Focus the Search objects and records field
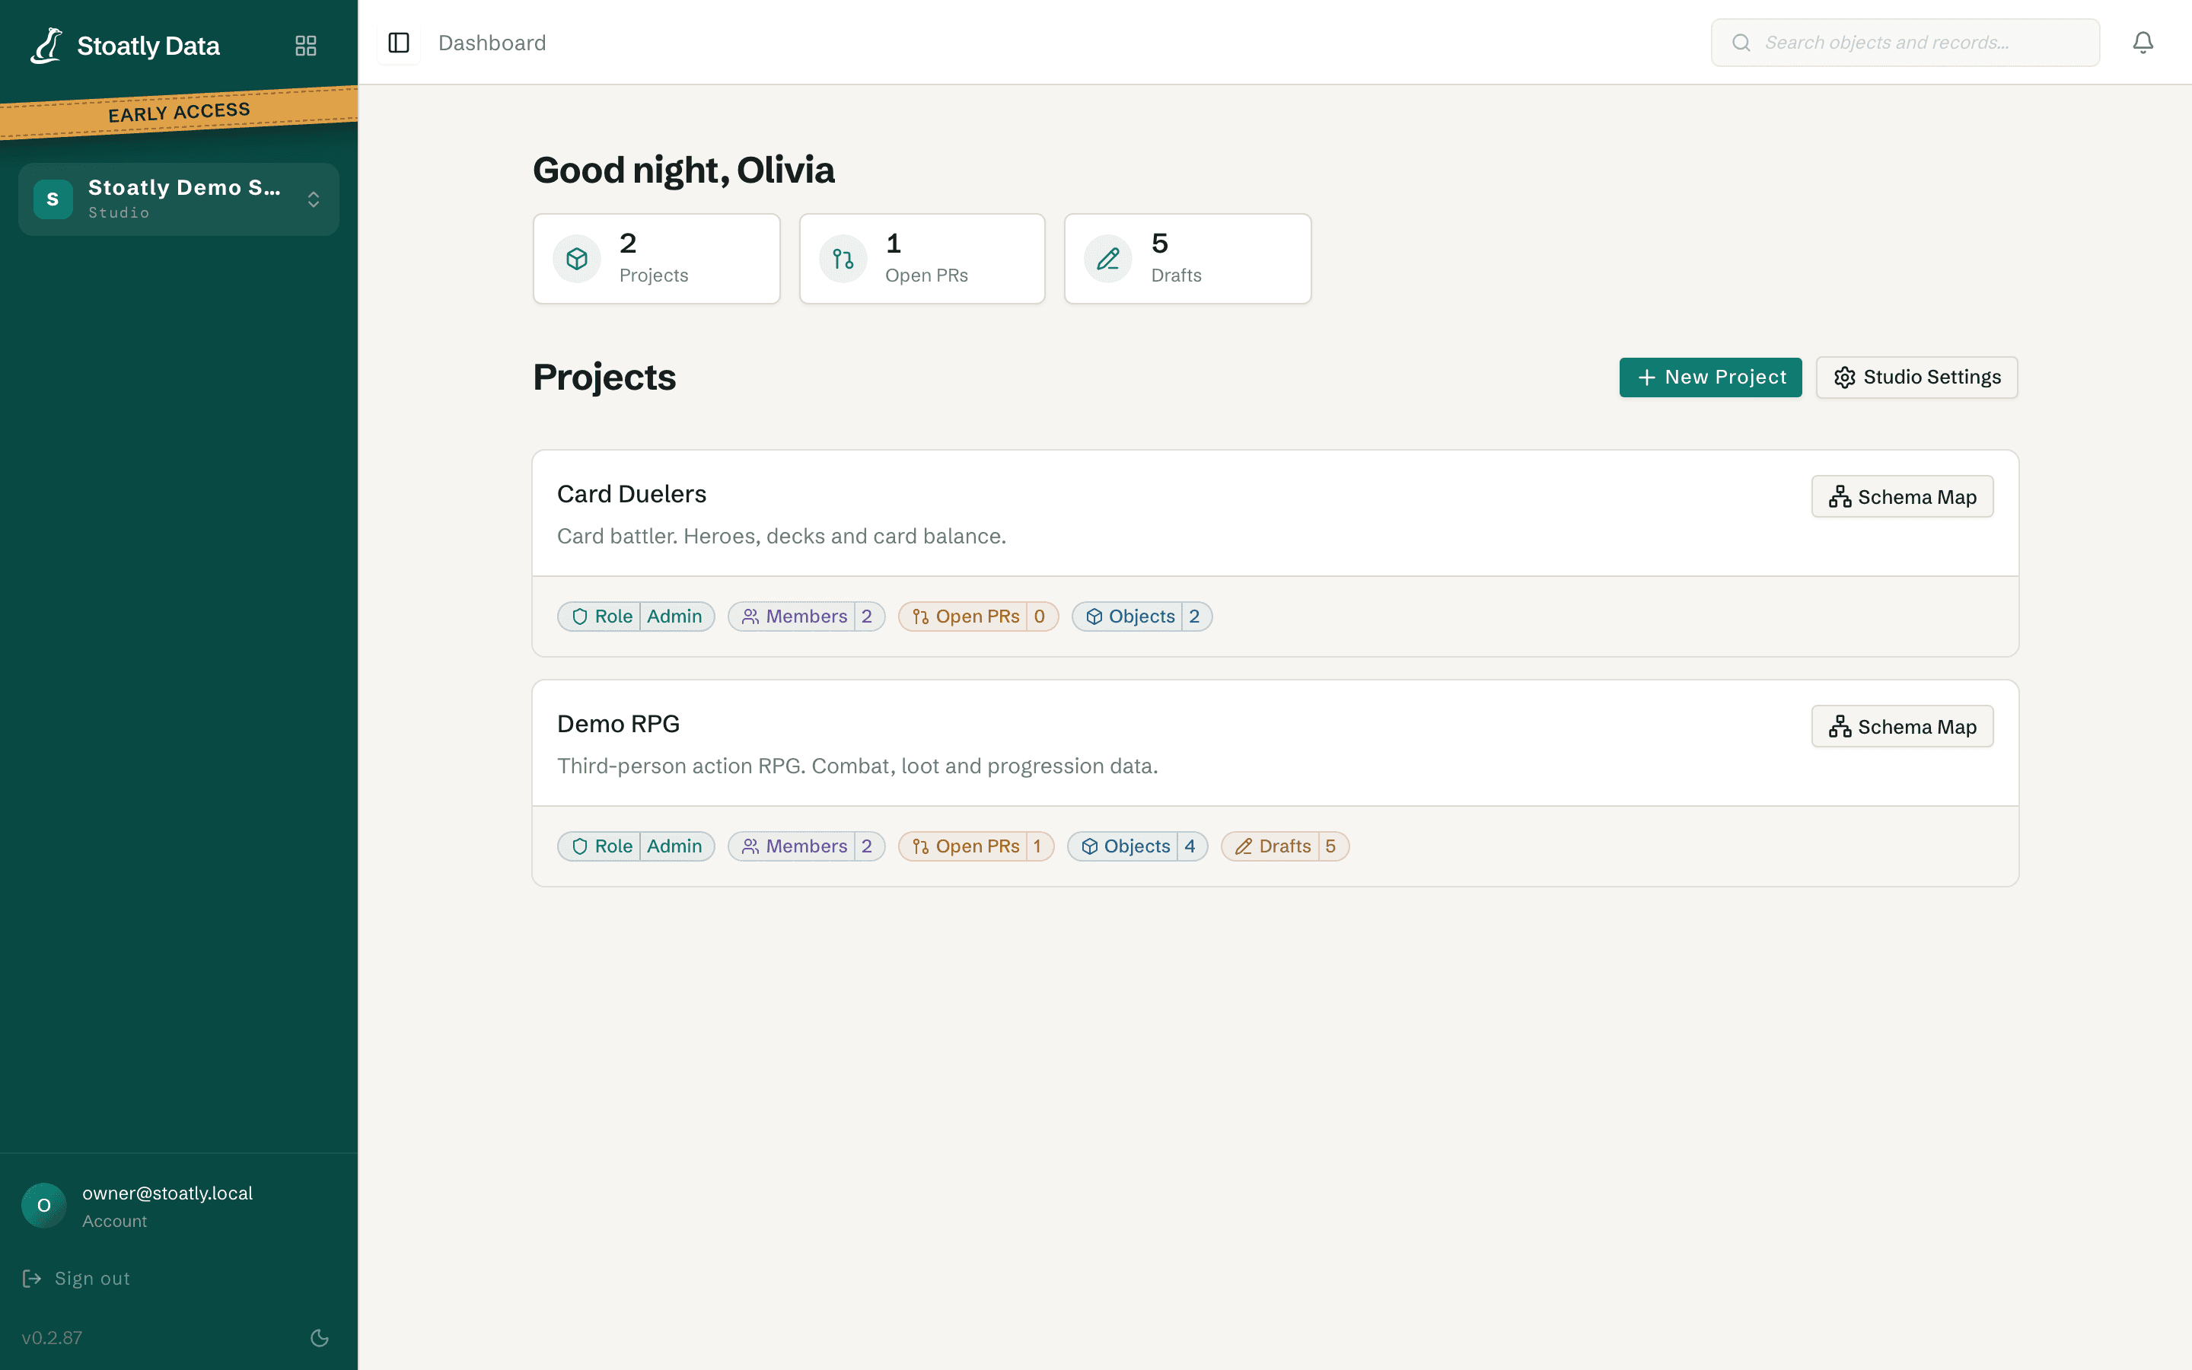 coord(1905,43)
